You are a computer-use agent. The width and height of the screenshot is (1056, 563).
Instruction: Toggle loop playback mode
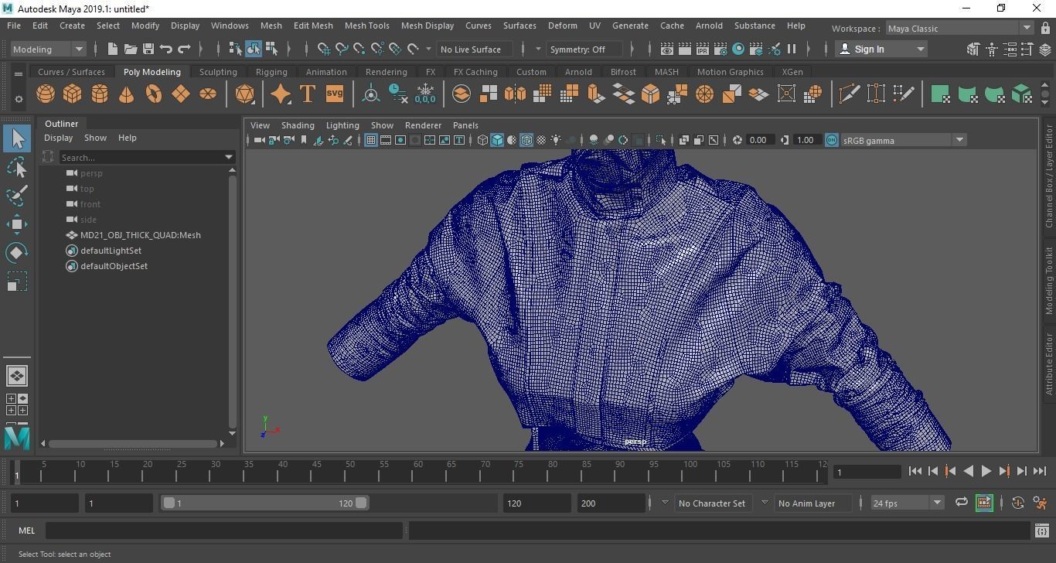[962, 503]
